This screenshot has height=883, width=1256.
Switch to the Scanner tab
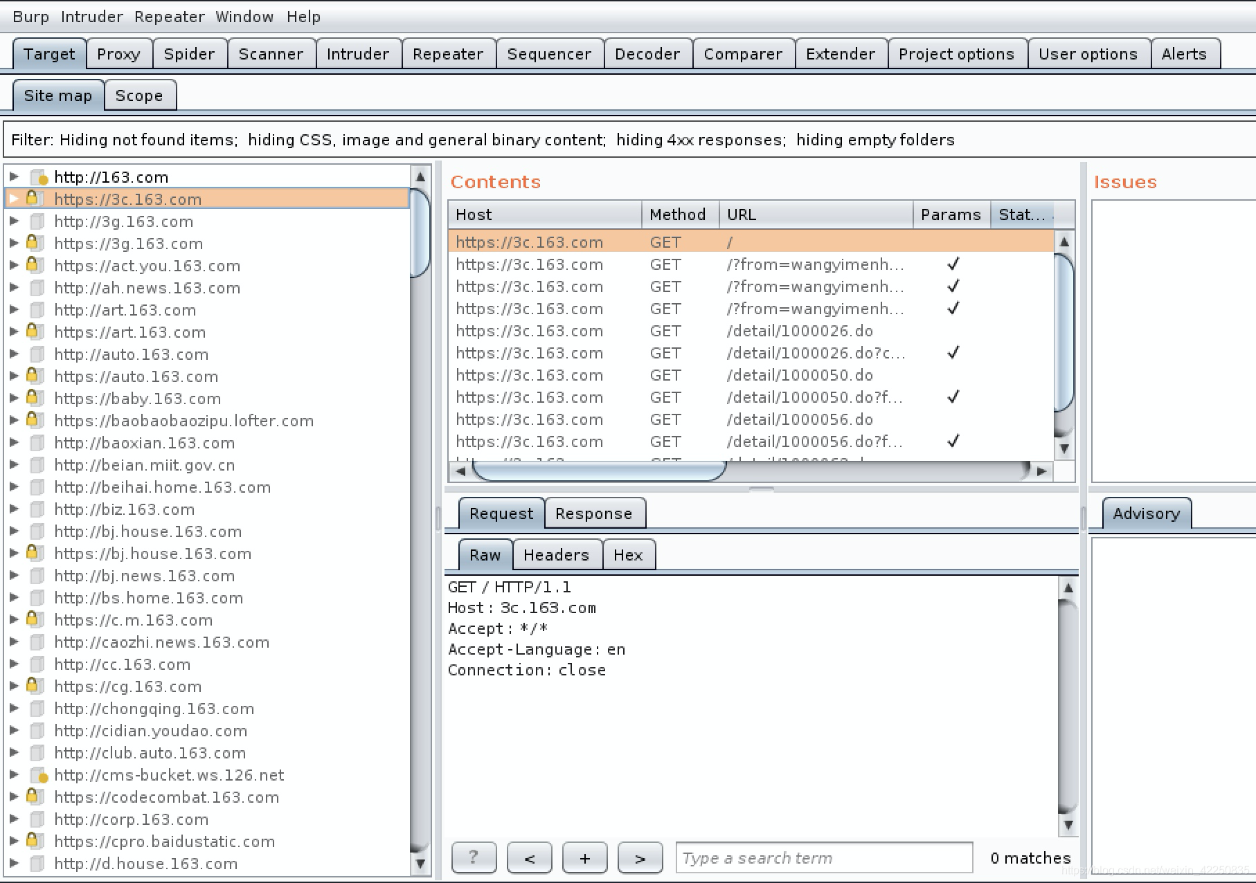tap(271, 54)
